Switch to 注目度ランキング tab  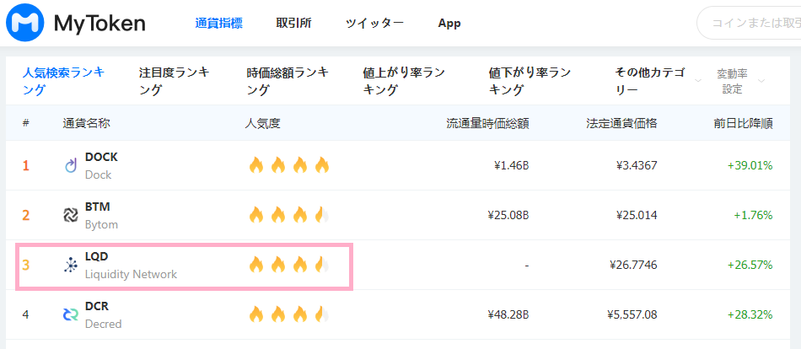click(x=174, y=81)
